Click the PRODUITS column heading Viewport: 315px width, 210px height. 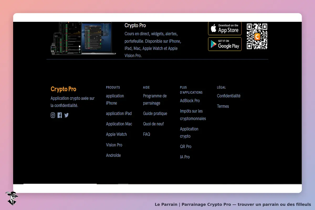[113, 87]
